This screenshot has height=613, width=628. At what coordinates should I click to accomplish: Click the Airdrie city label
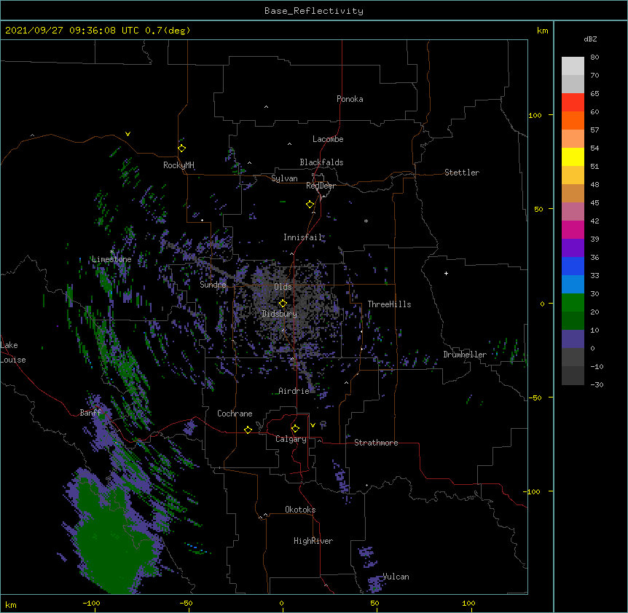coord(294,391)
